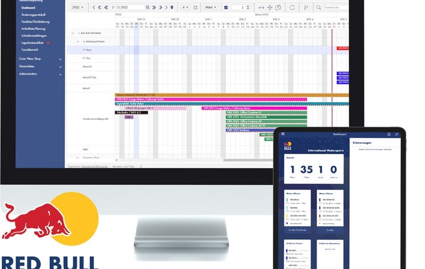Select the F1 Race row label

tap(87, 50)
